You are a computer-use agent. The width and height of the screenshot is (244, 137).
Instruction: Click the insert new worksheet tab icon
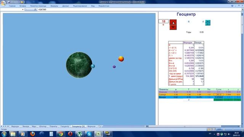(x=100, y=126)
